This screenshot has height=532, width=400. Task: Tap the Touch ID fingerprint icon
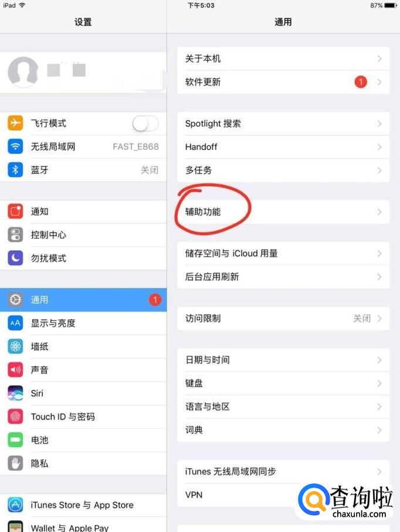[15, 417]
